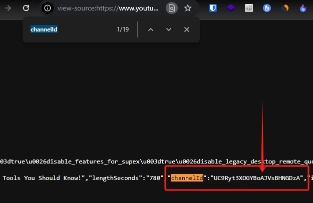
Task: Bookmark this page with the star icon
Action: 188,8
